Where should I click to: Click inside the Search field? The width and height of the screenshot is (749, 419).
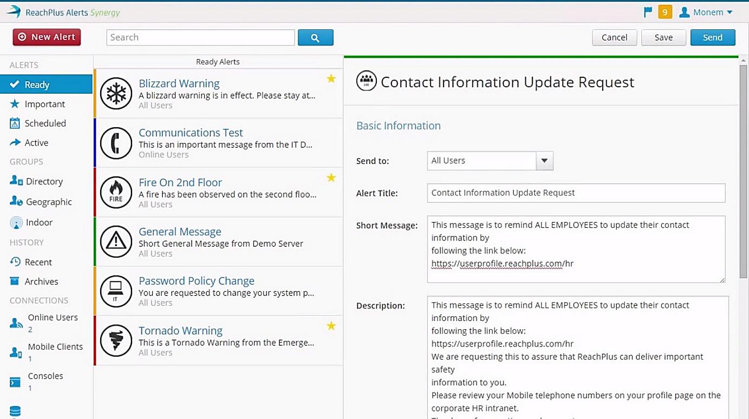click(x=199, y=37)
